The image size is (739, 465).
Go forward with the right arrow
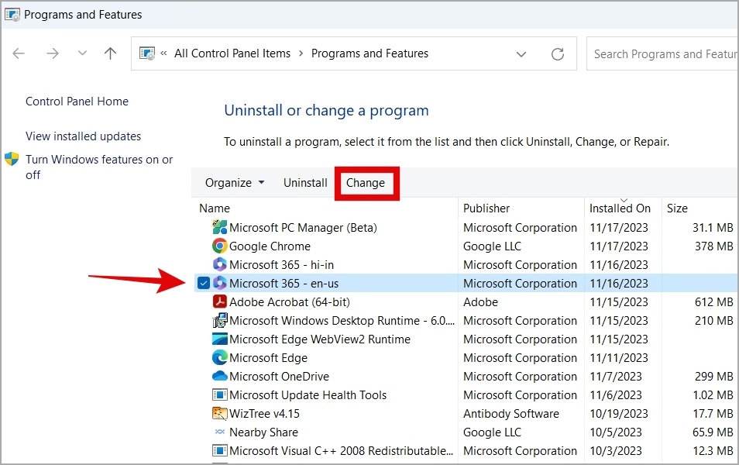(x=53, y=53)
